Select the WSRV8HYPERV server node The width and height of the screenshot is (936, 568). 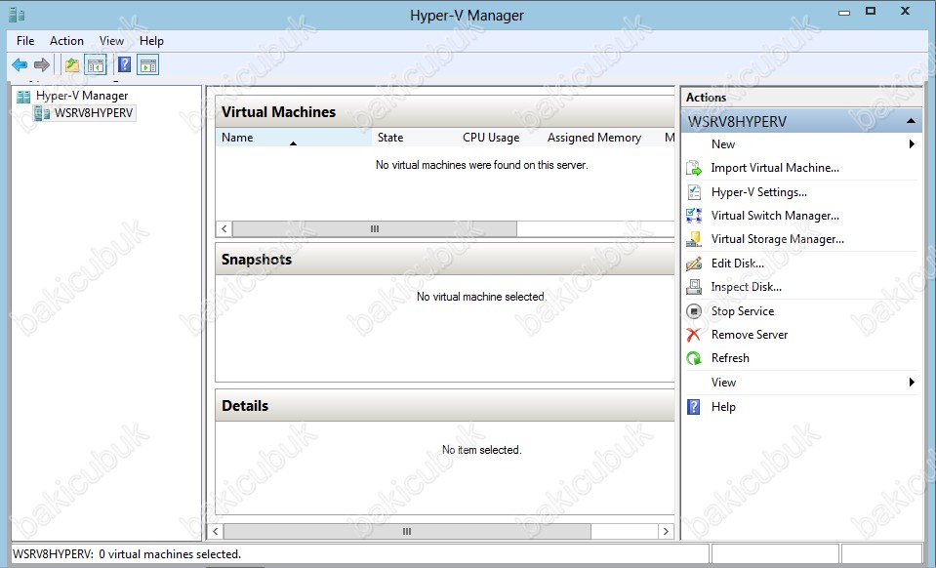tap(94, 113)
